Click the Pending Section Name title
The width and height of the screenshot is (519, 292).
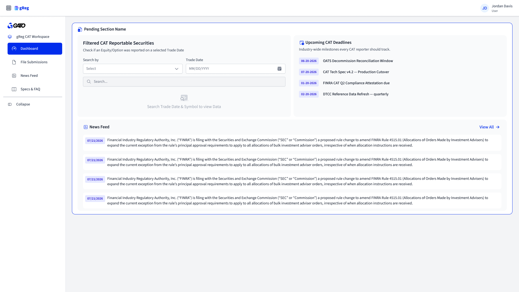[105, 29]
